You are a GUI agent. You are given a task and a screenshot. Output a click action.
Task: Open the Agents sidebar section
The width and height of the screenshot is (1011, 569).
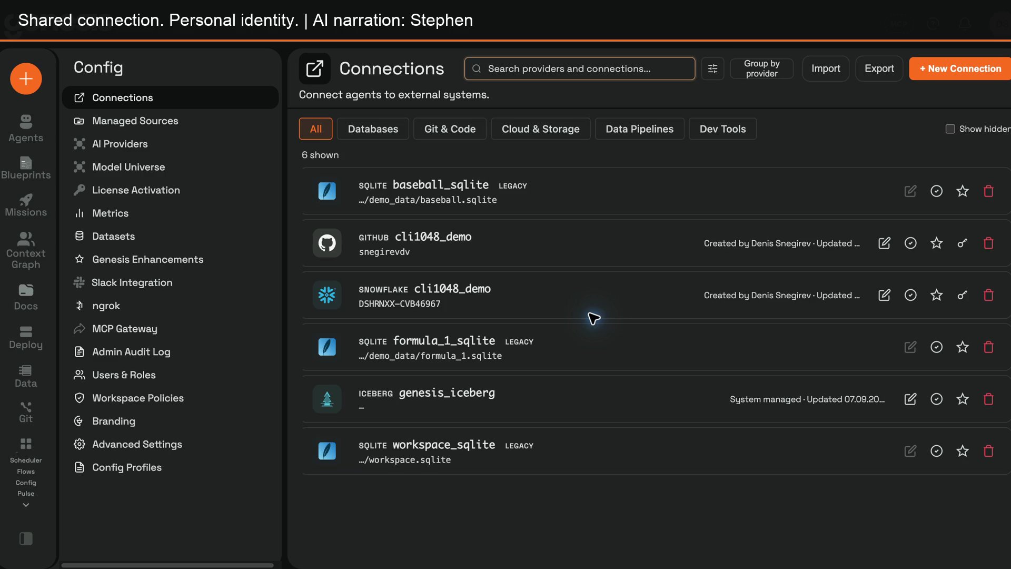(26, 128)
